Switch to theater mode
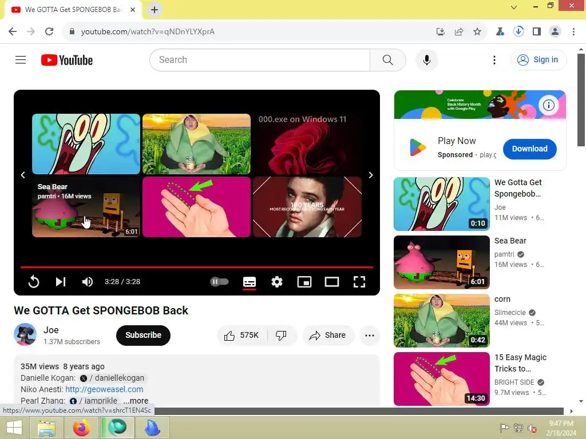 tap(331, 281)
